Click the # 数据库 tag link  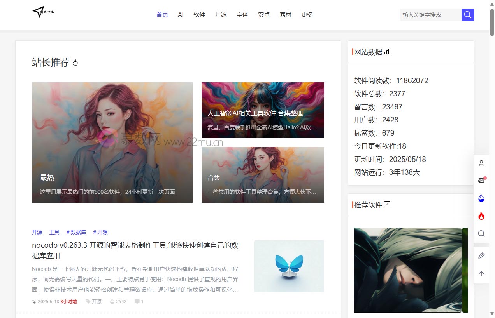pos(76,232)
